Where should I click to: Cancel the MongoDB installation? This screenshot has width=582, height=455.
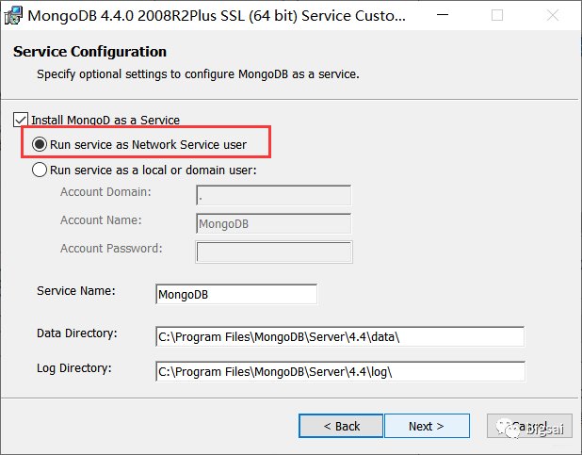528,426
